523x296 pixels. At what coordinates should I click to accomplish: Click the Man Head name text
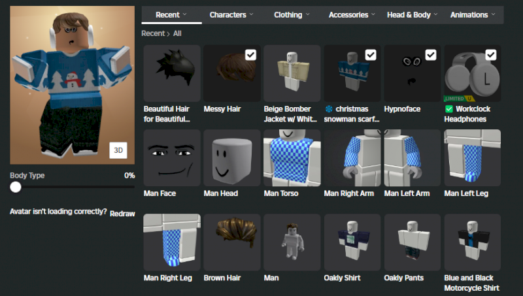pyautogui.click(x=221, y=193)
